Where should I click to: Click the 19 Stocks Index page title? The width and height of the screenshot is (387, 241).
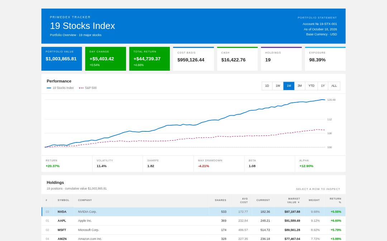(x=82, y=26)
